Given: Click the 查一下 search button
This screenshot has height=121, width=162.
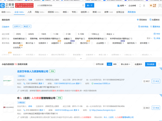Looking at the screenshot, I should click(x=90, y=5).
